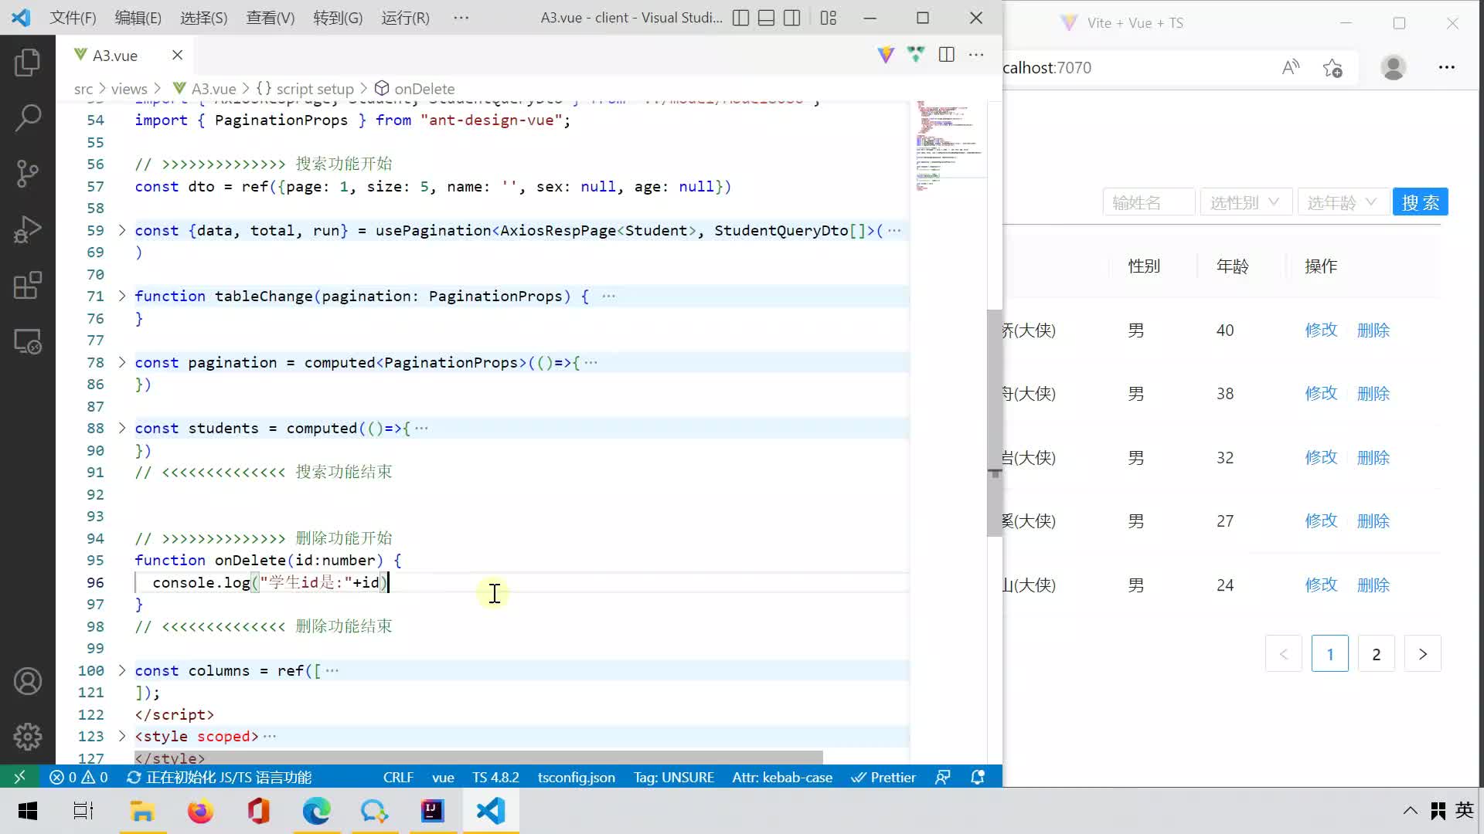
Task: Open the notifications bell in status bar
Action: pyautogui.click(x=978, y=777)
